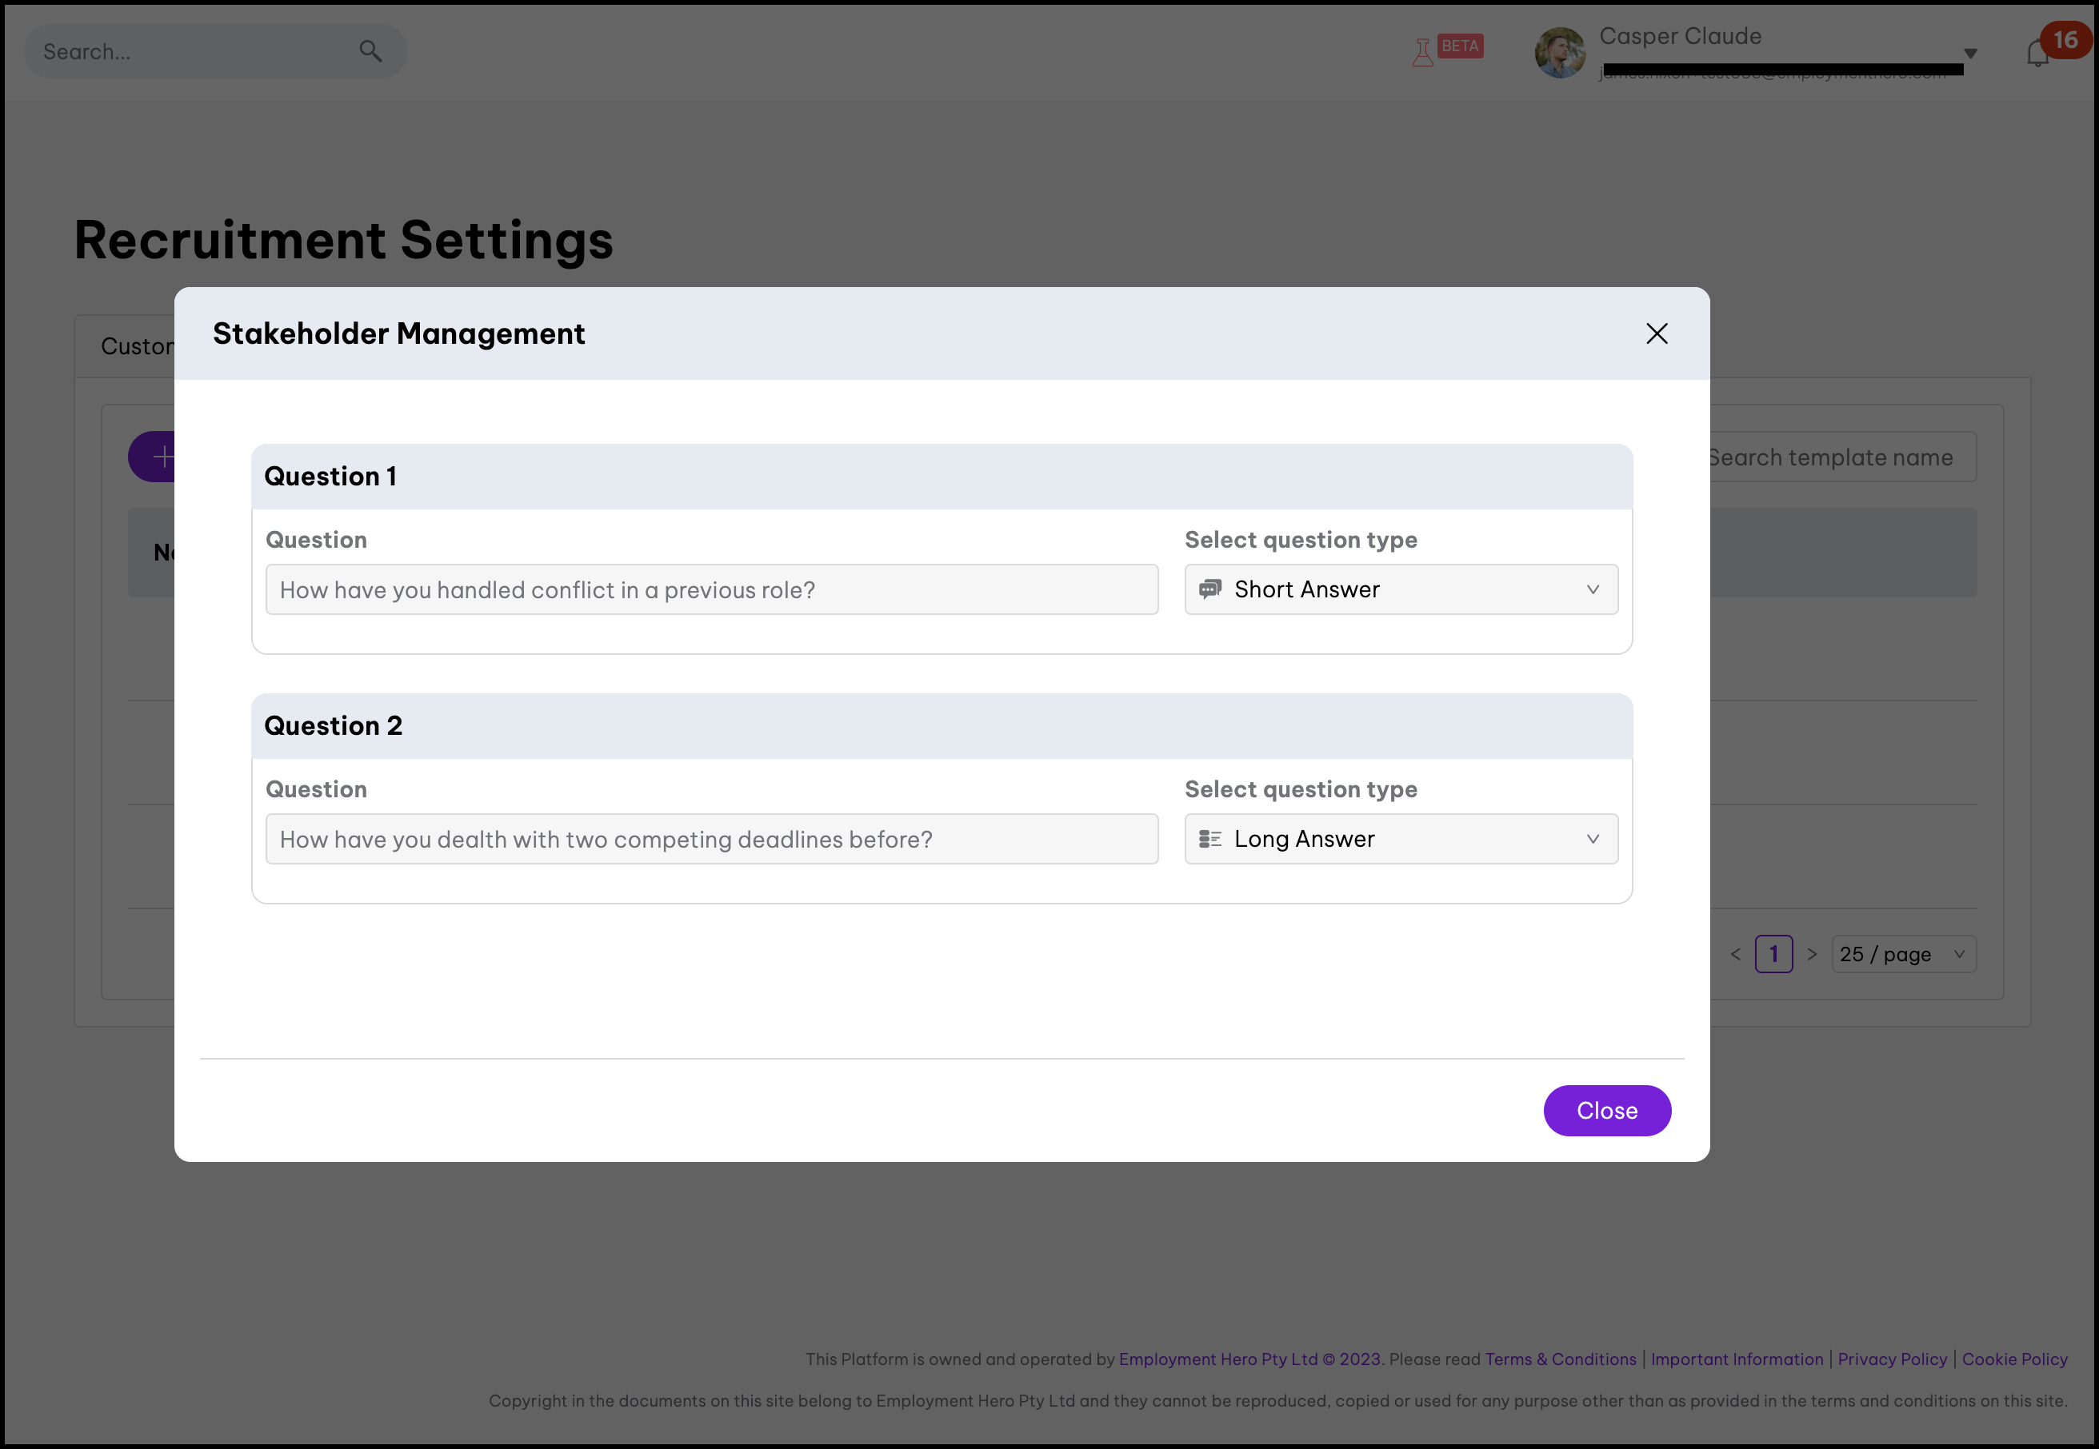This screenshot has height=1449, width=2099.
Task: Go to next page arrow
Action: point(1811,954)
